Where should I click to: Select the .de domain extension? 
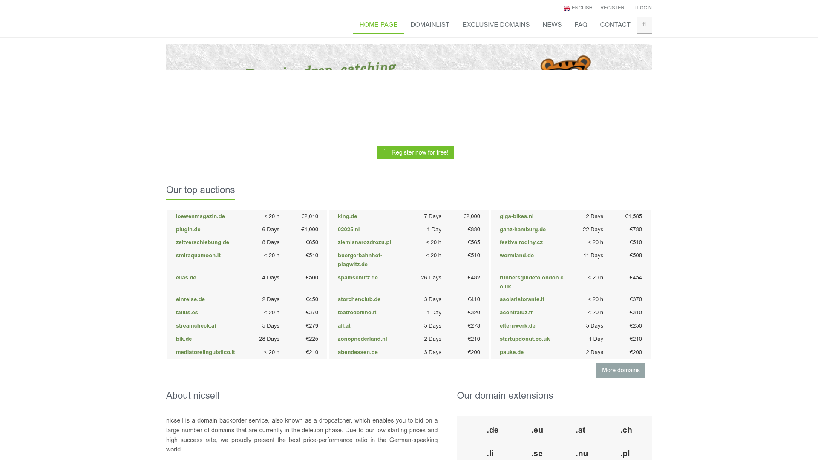[x=493, y=430]
